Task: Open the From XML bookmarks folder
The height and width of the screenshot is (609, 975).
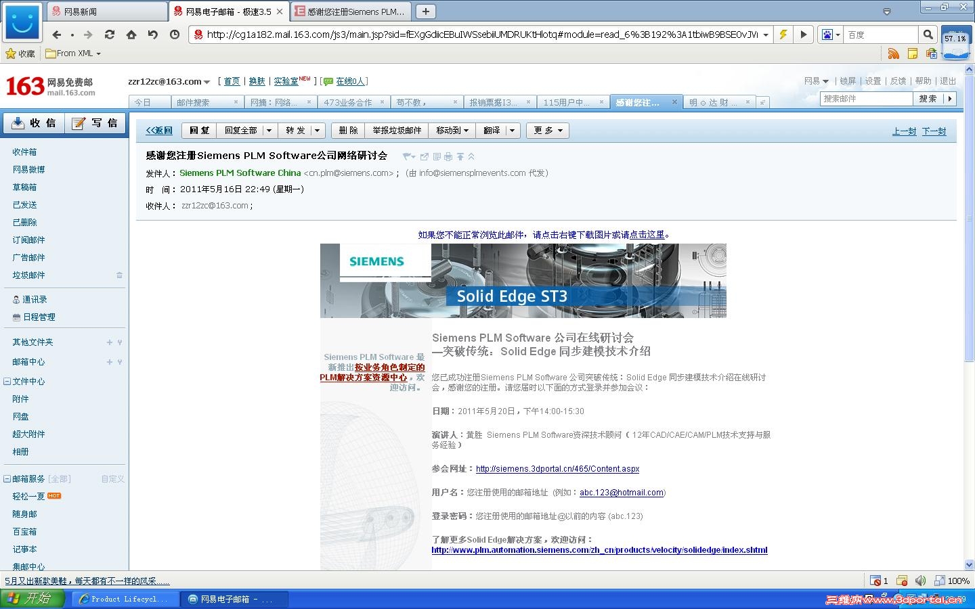Action: [73, 53]
